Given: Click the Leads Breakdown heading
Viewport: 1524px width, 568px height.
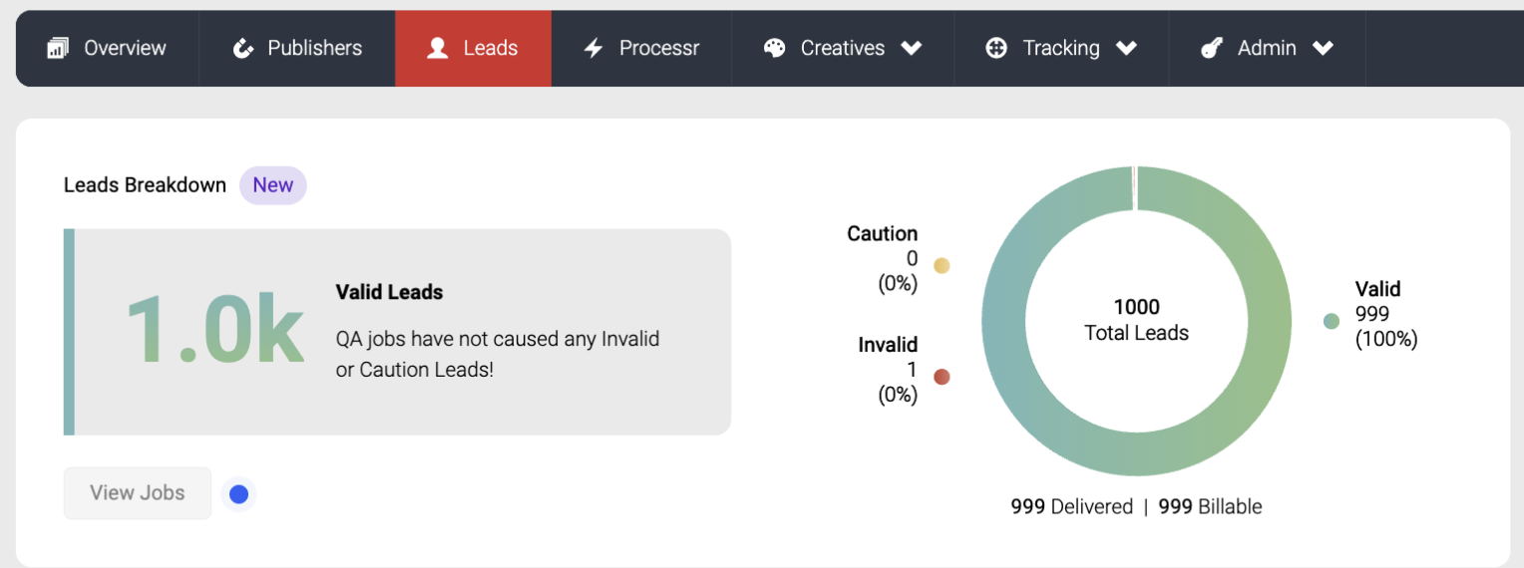Looking at the screenshot, I should 145,185.
